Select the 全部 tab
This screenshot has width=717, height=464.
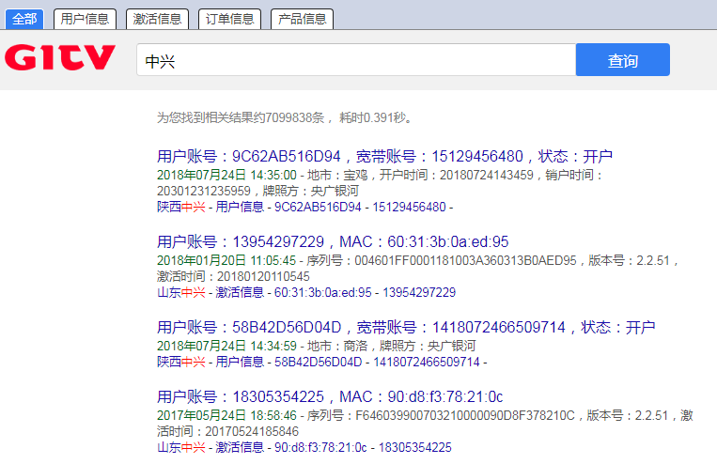(x=24, y=19)
